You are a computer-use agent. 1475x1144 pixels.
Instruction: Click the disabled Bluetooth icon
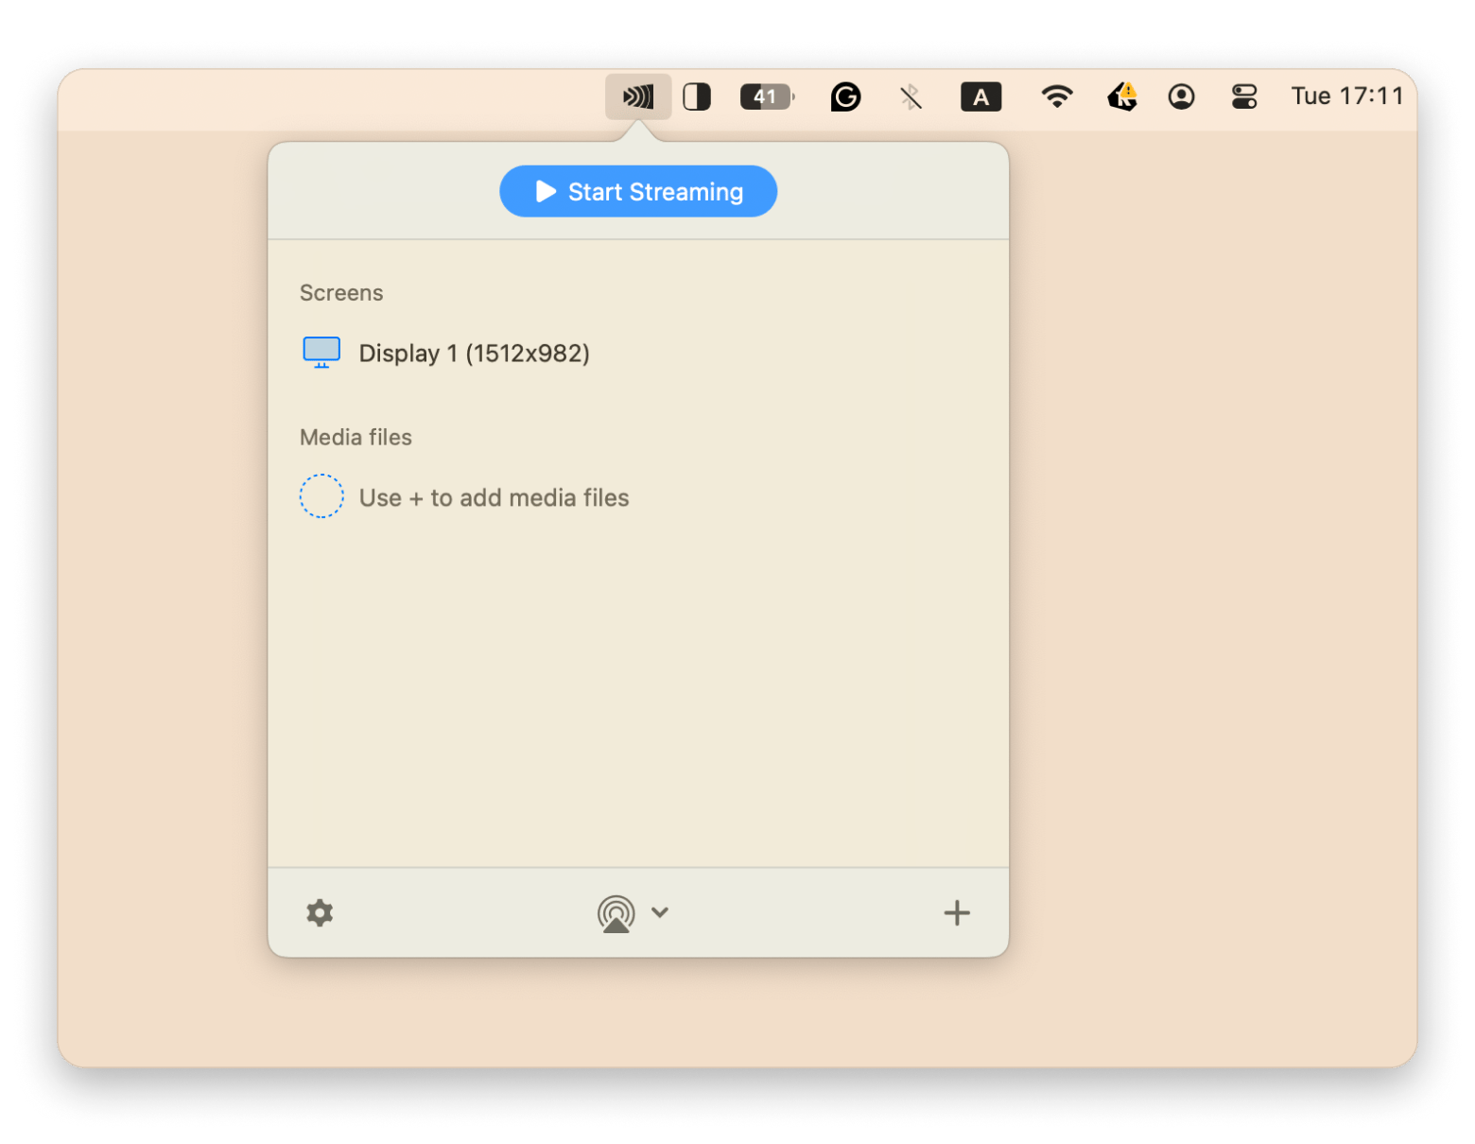click(911, 96)
